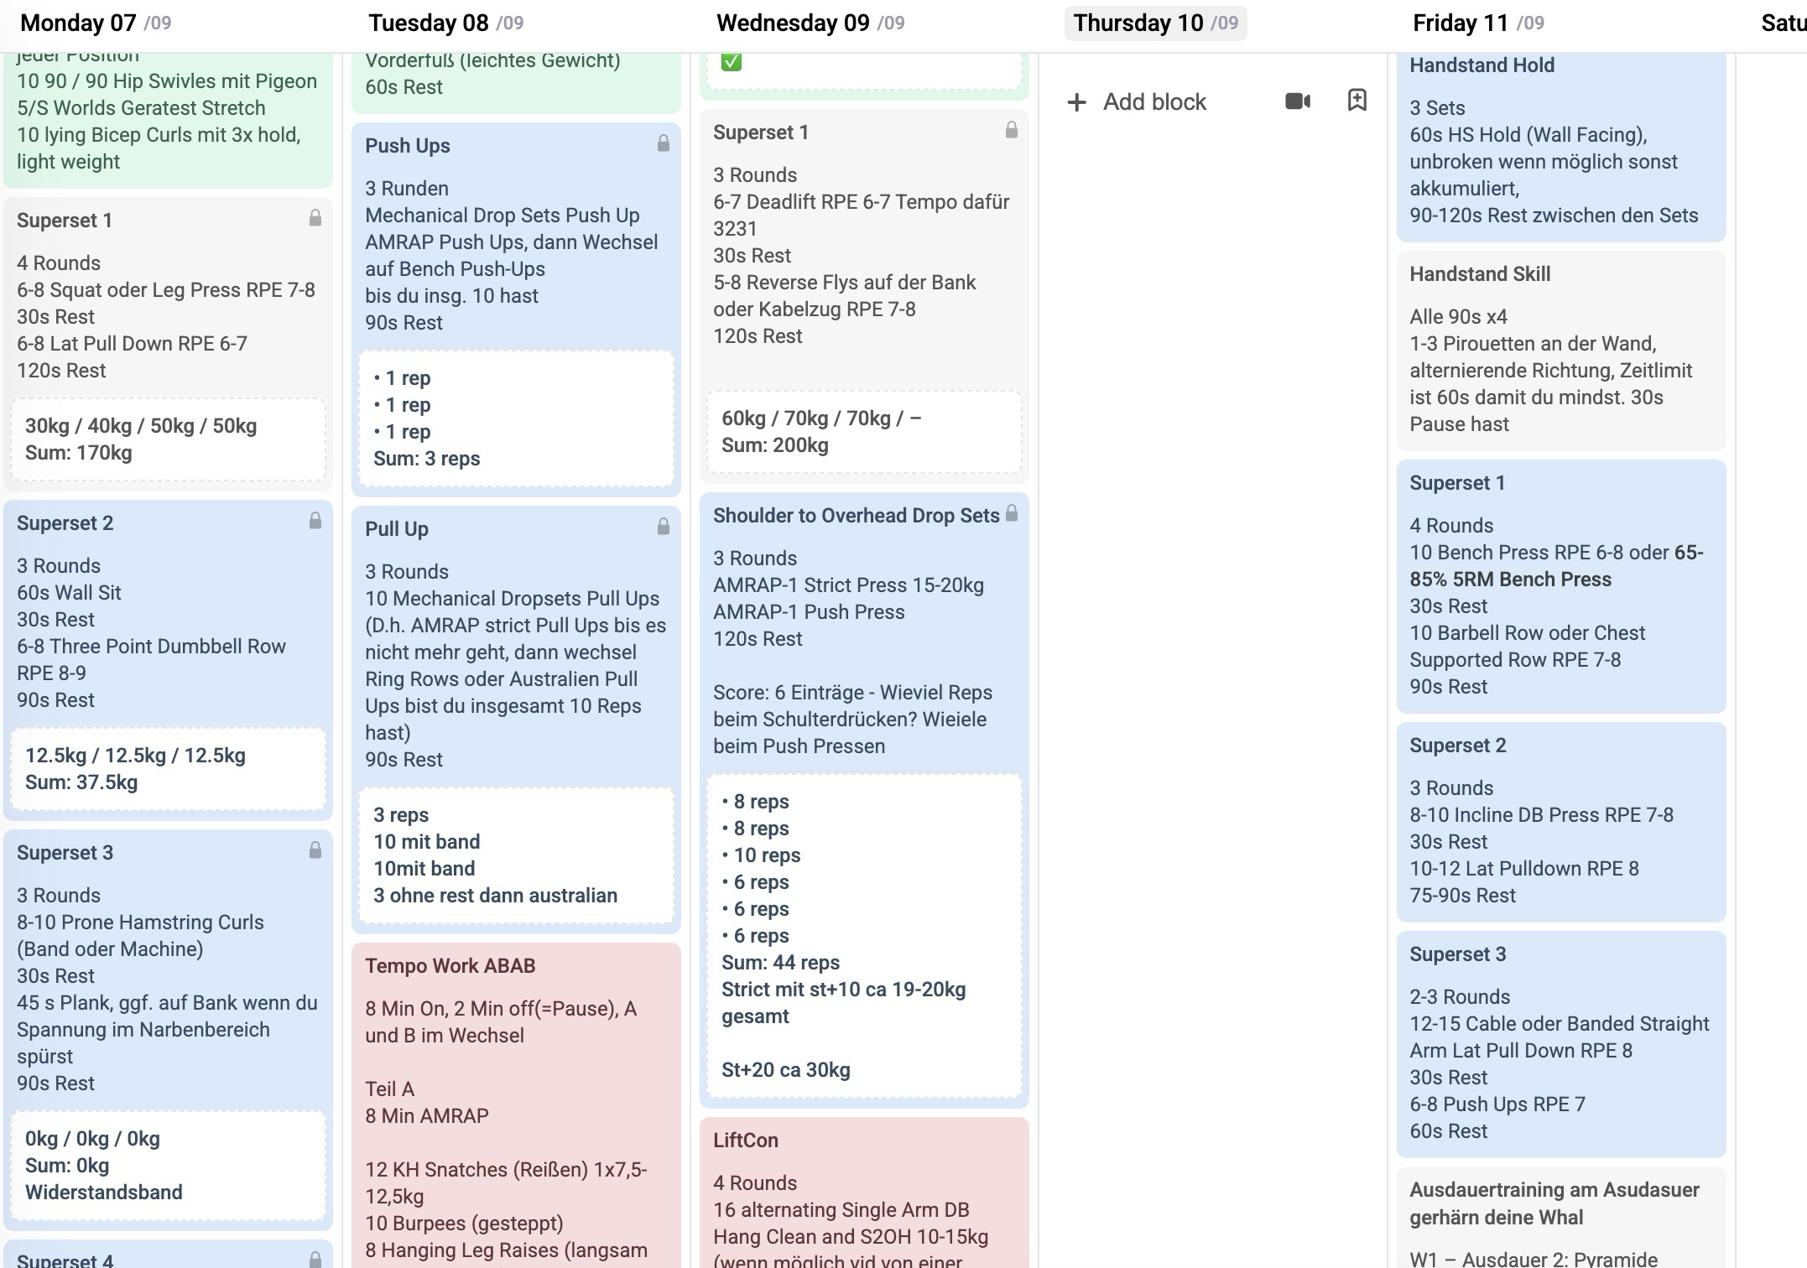Click the plus icon beside Add block

coord(1076,102)
